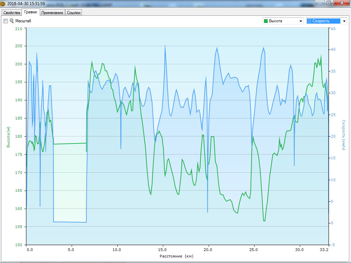Close the track details window
Image resolution: width=351 pixels, height=263 pixels.
(341, 3)
